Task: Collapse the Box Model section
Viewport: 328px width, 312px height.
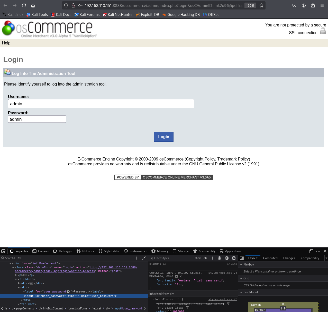Action: click(x=241, y=292)
